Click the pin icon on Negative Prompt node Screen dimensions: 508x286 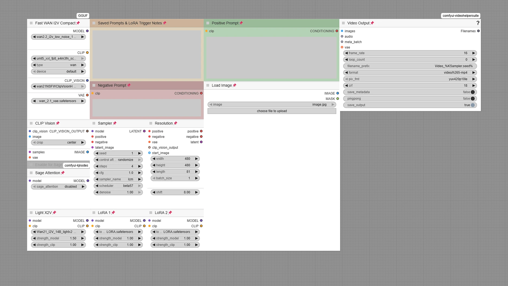tap(129, 85)
